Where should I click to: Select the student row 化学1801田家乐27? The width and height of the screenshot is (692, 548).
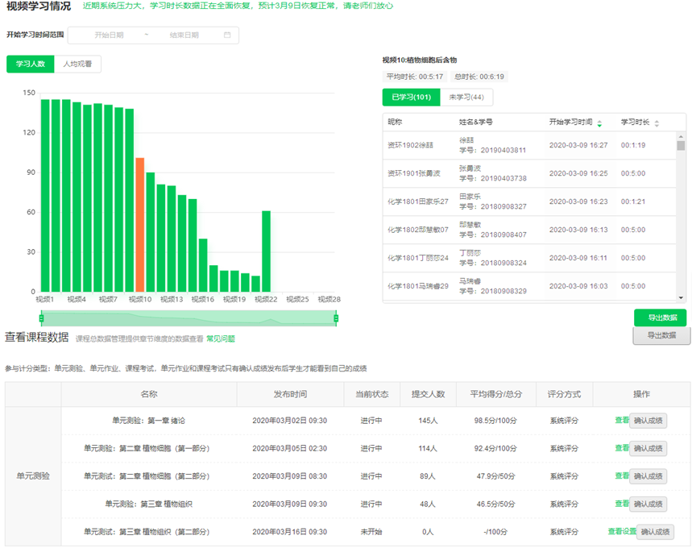529,201
